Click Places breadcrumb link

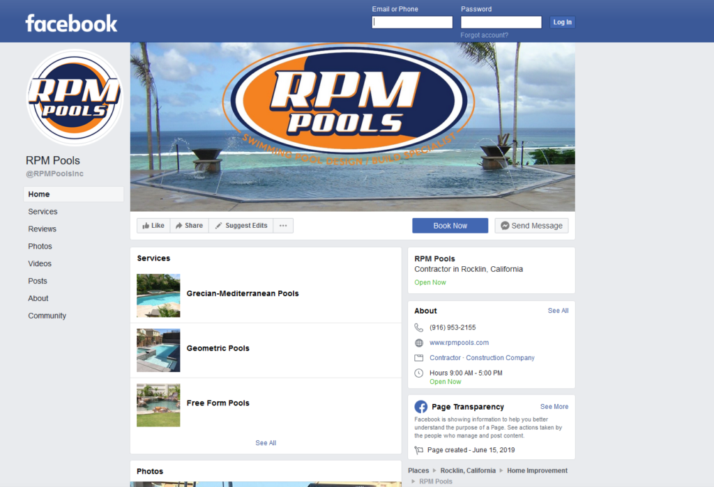[418, 470]
